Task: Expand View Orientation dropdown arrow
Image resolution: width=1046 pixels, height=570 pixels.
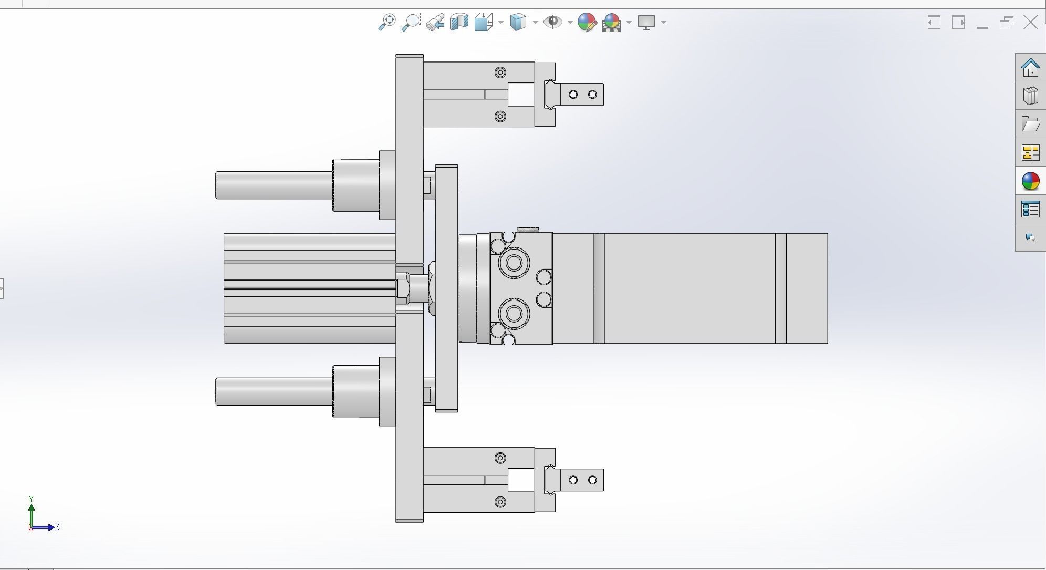Action: (x=501, y=22)
